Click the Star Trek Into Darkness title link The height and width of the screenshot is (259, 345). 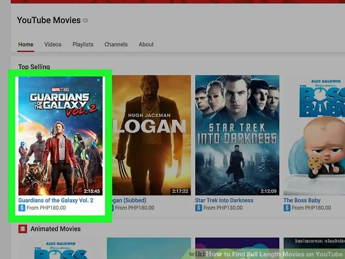(x=224, y=200)
